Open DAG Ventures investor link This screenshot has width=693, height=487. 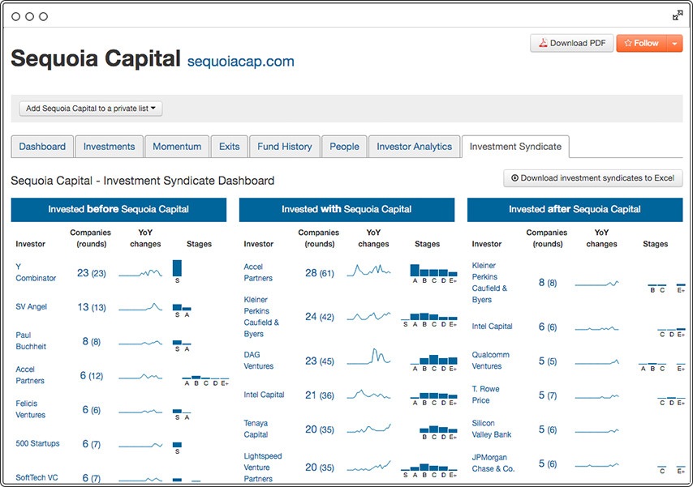pos(258,361)
